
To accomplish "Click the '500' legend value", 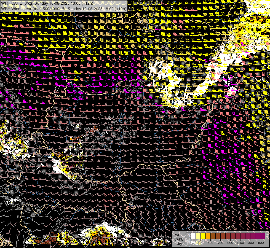I will [210, 243].
